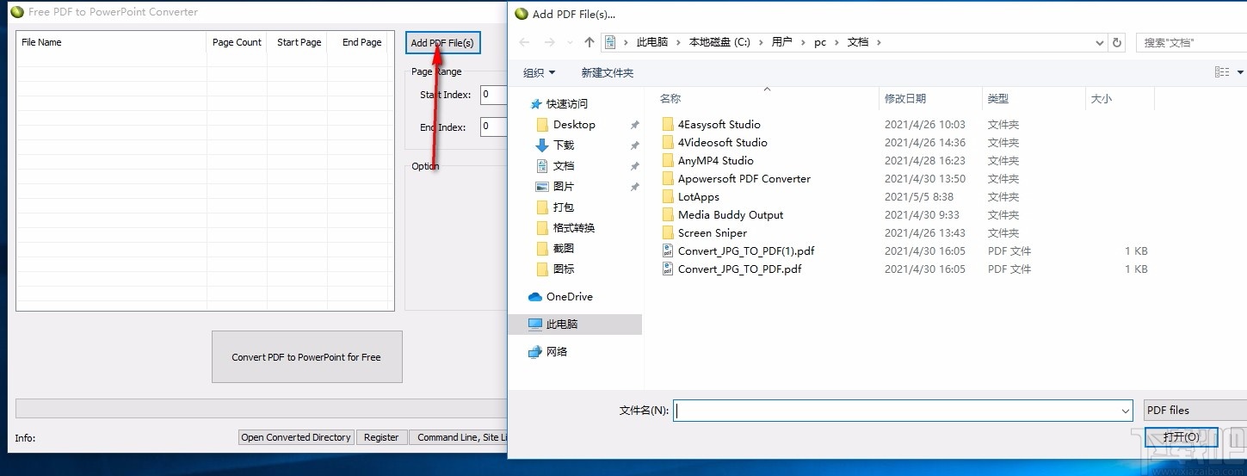Click the 打开(O) button in dialog

[x=1181, y=437]
